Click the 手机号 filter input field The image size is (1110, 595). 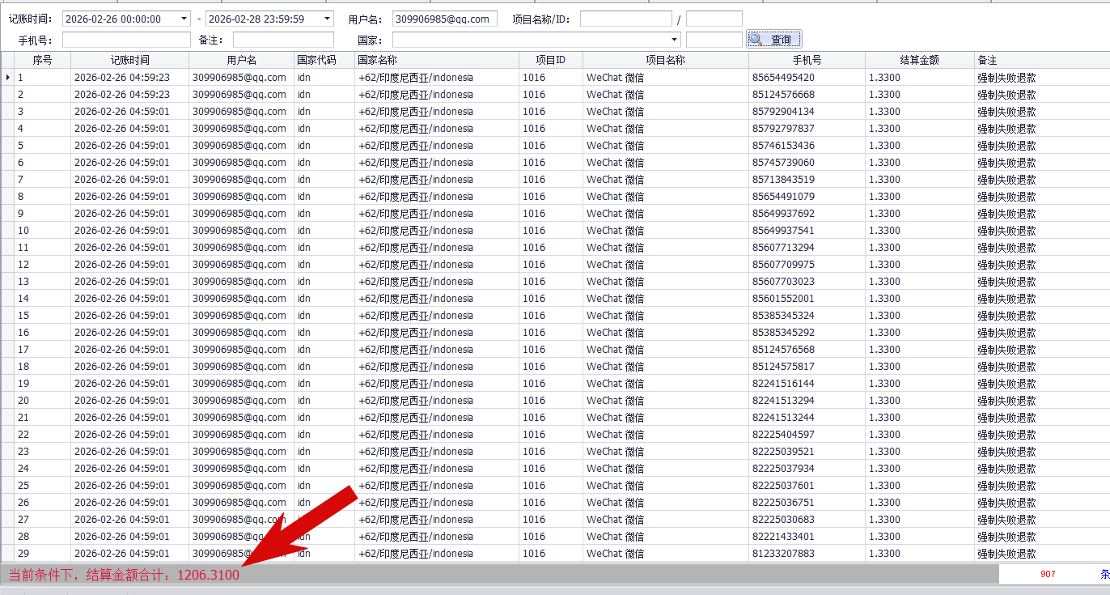coord(126,39)
